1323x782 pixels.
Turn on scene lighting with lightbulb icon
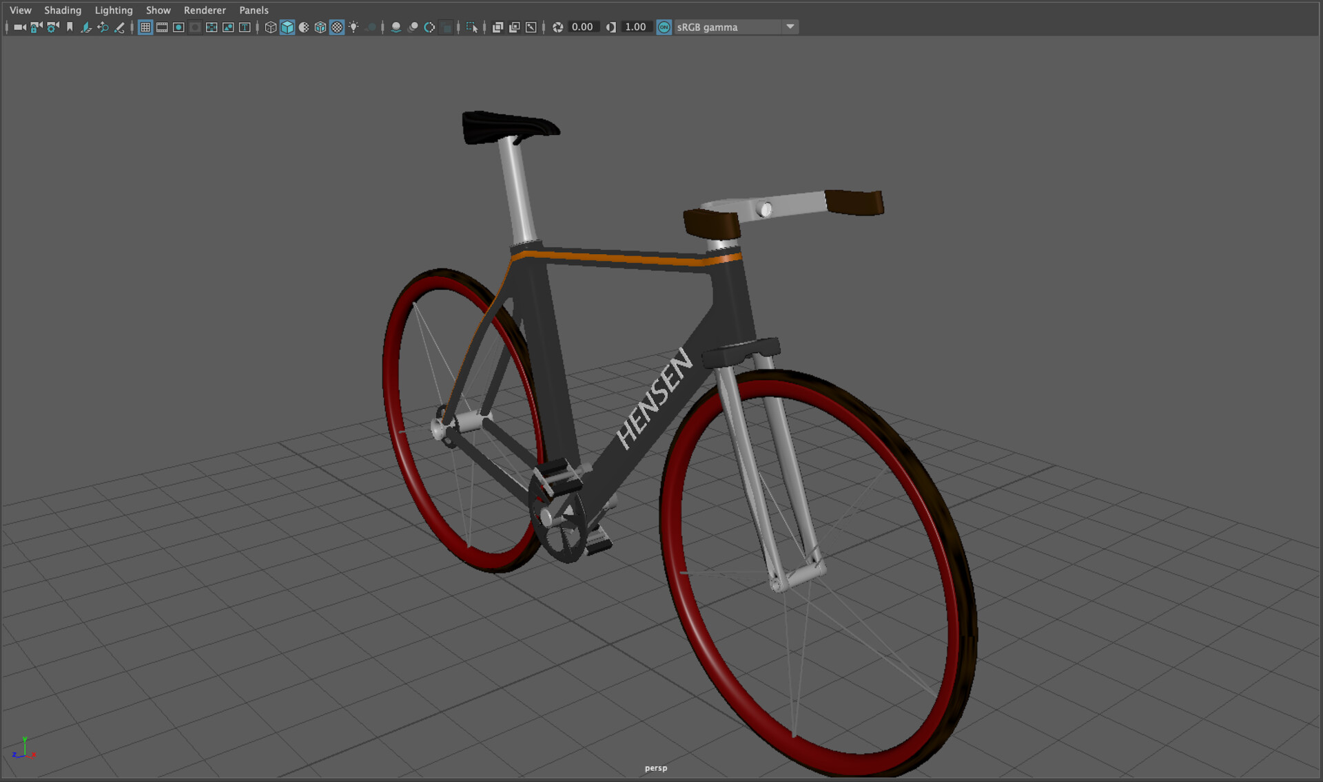pyautogui.click(x=354, y=28)
